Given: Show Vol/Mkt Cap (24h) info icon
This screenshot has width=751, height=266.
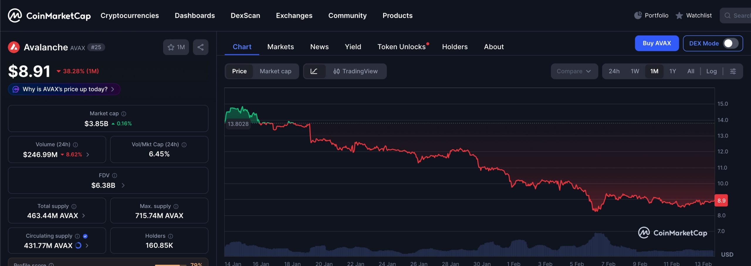Looking at the screenshot, I should pyautogui.click(x=184, y=145).
